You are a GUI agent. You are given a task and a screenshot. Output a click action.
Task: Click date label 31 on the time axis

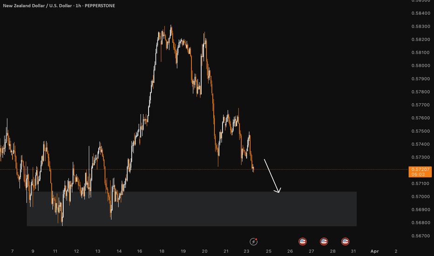click(x=353, y=251)
